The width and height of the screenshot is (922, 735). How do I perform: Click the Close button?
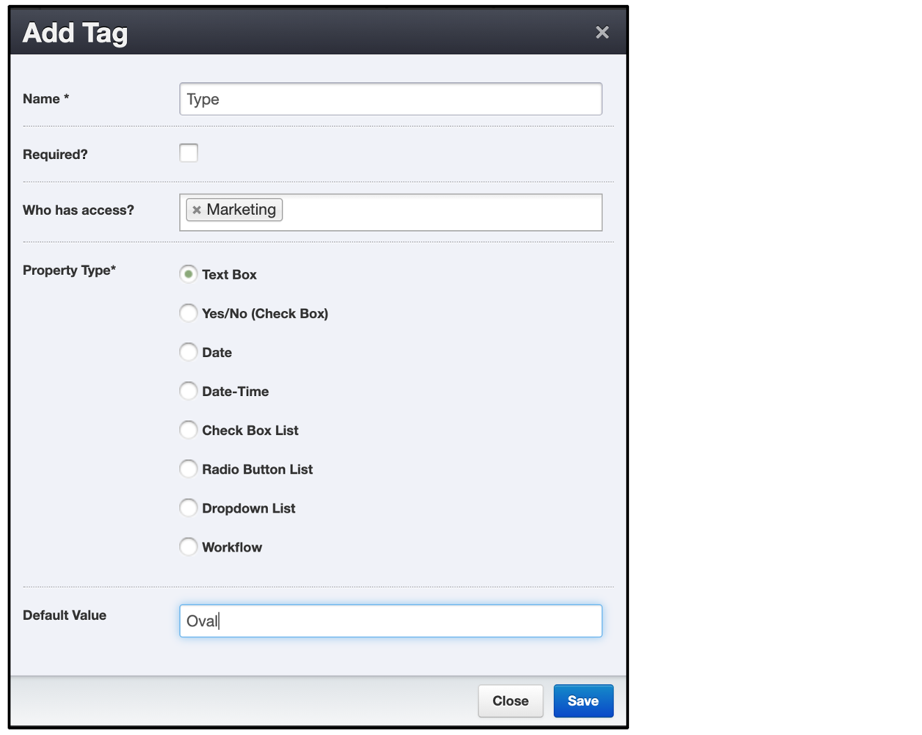pyautogui.click(x=511, y=701)
